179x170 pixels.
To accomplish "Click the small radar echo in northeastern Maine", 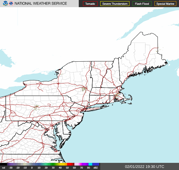I will coord(158,51).
